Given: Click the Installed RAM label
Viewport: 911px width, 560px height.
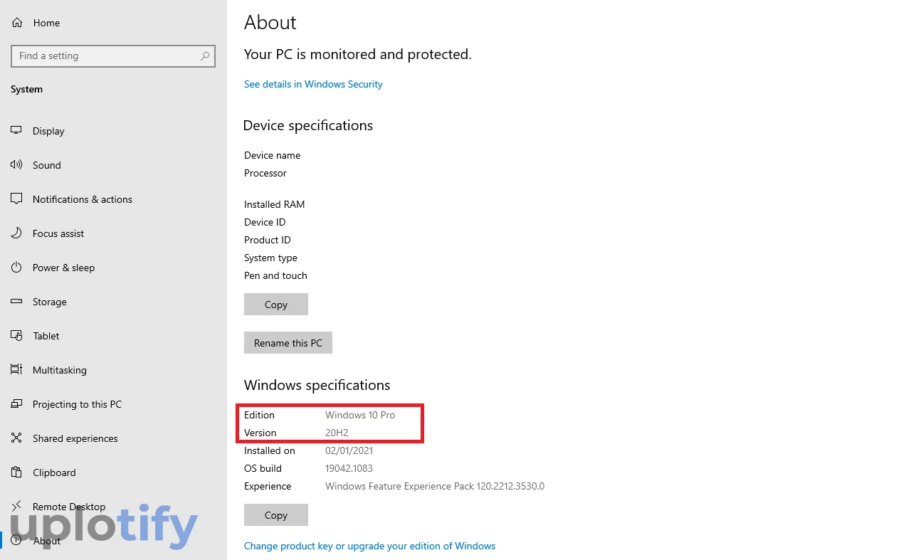Looking at the screenshot, I should pos(274,204).
